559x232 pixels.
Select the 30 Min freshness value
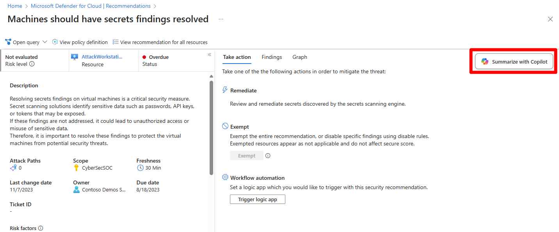[153, 168]
